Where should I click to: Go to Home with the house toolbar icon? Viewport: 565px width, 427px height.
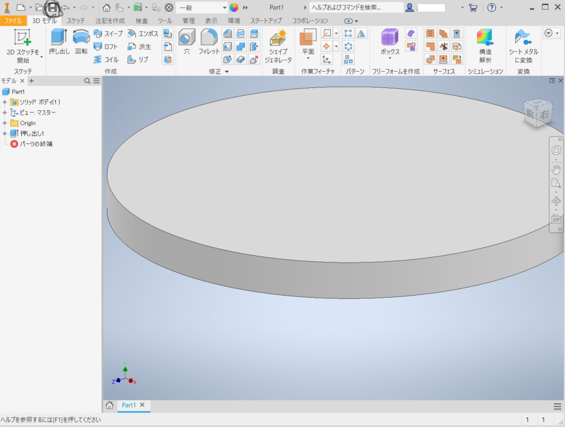pyautogui.click(x=106, y=7)
